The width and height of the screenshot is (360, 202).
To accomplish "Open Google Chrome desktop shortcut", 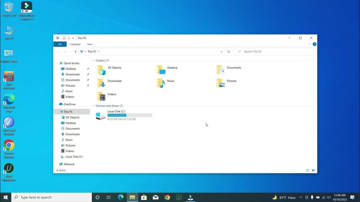I will point(9,149).
